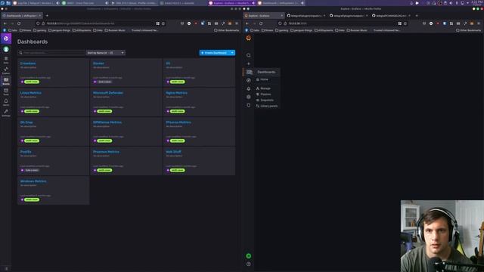484x272 pixels.
Task: Add a label on Postfix dashboard card
Action: coord(32,170)
